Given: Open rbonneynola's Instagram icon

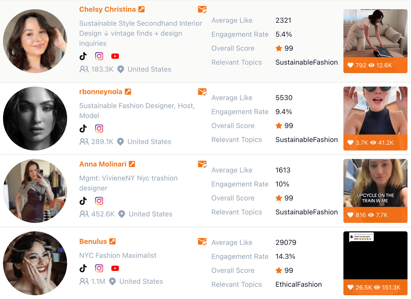Looking at the screenshot, I should pyautogui.click(x=99, y=129).
